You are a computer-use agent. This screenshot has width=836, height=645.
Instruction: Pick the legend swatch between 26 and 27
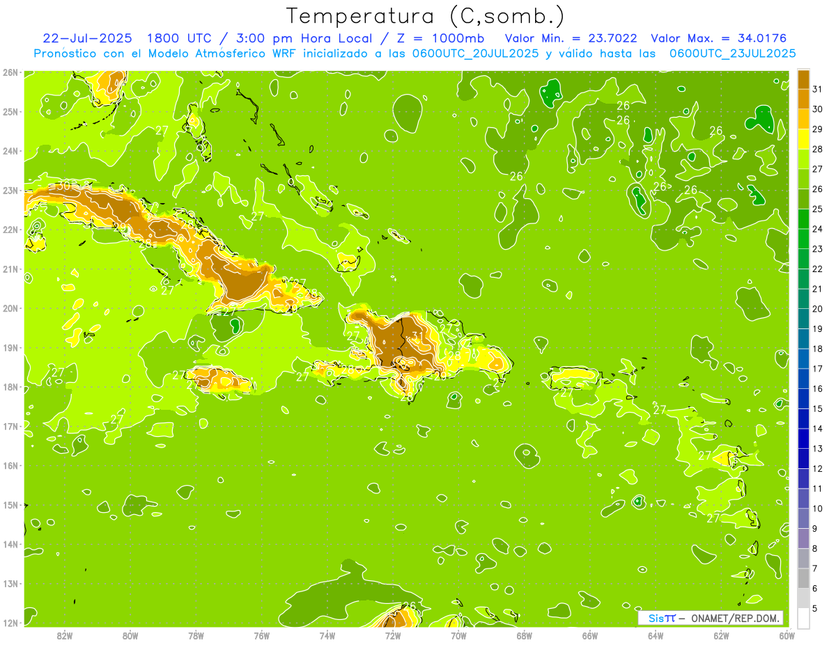[804, 179]
